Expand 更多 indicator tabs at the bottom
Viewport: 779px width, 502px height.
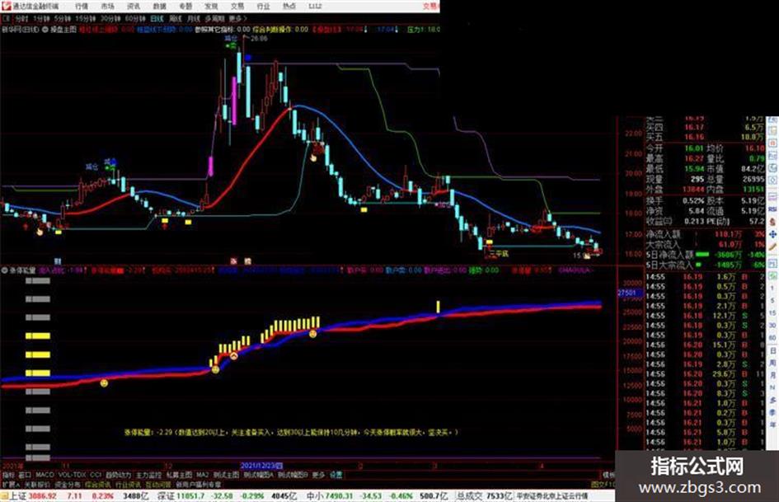click(x=318, y=475)
